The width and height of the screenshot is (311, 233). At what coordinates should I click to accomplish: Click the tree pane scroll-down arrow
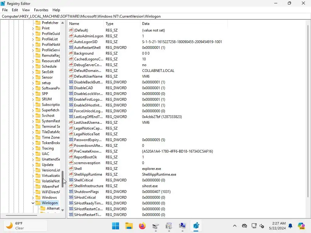63,210
